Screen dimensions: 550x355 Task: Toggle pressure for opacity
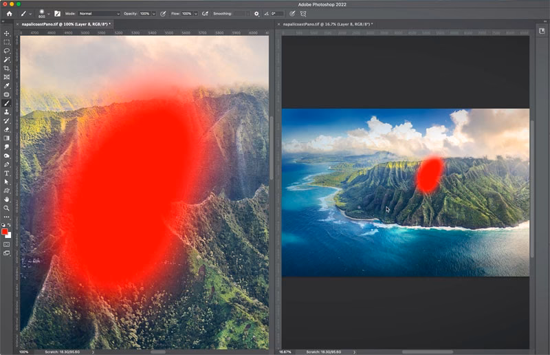(163, 14)
